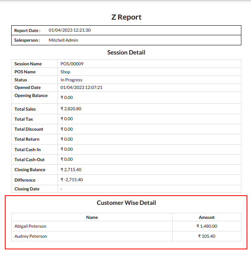This screenshot has width=251, height=261.
Task: Click opened date 01/04/2023 12:07:21
Action: (82, 87)
